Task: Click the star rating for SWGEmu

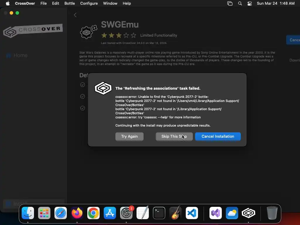Action: [x=119, y=35]
